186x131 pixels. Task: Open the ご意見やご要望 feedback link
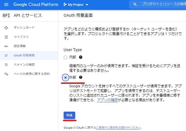click(118, 128)
